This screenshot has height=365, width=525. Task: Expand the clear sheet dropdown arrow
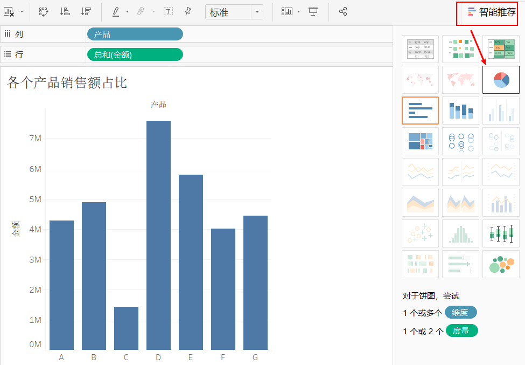pyautogui.click(x=22, y=12)
